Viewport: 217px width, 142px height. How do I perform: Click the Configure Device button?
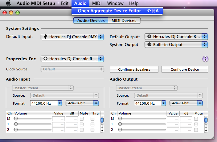pos(185,69)
